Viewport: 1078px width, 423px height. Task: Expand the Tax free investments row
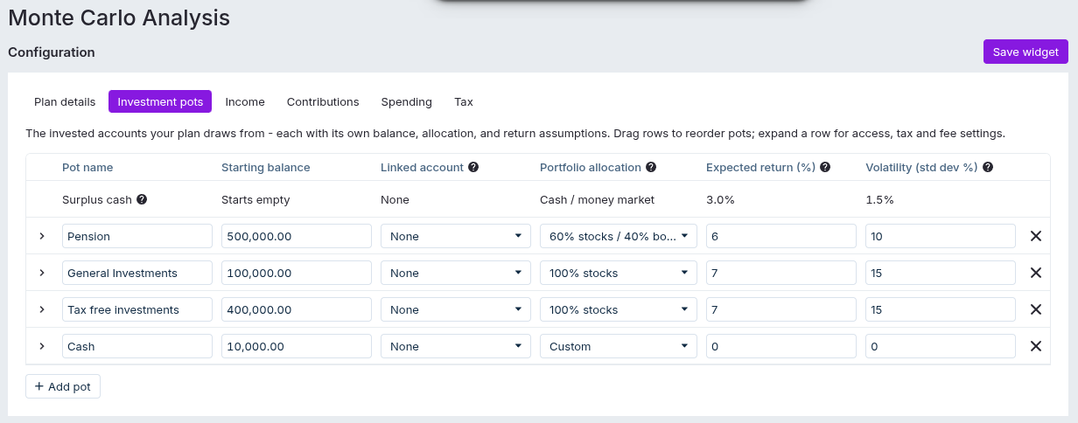tap(42, 309)
